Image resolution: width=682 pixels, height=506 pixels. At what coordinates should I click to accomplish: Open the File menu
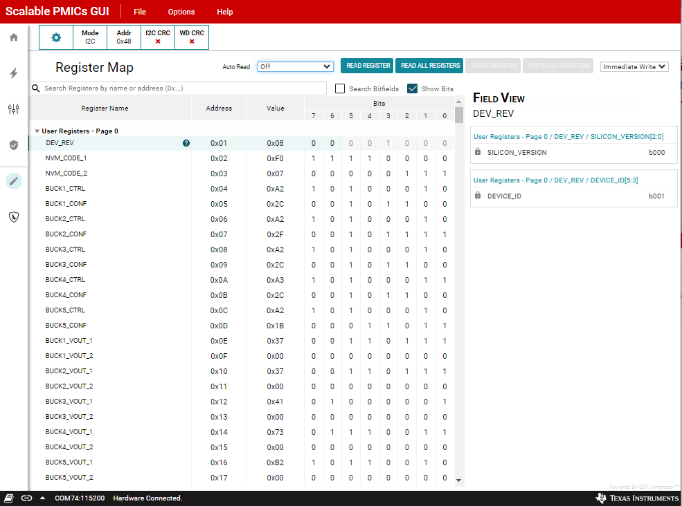click(140, 12)
